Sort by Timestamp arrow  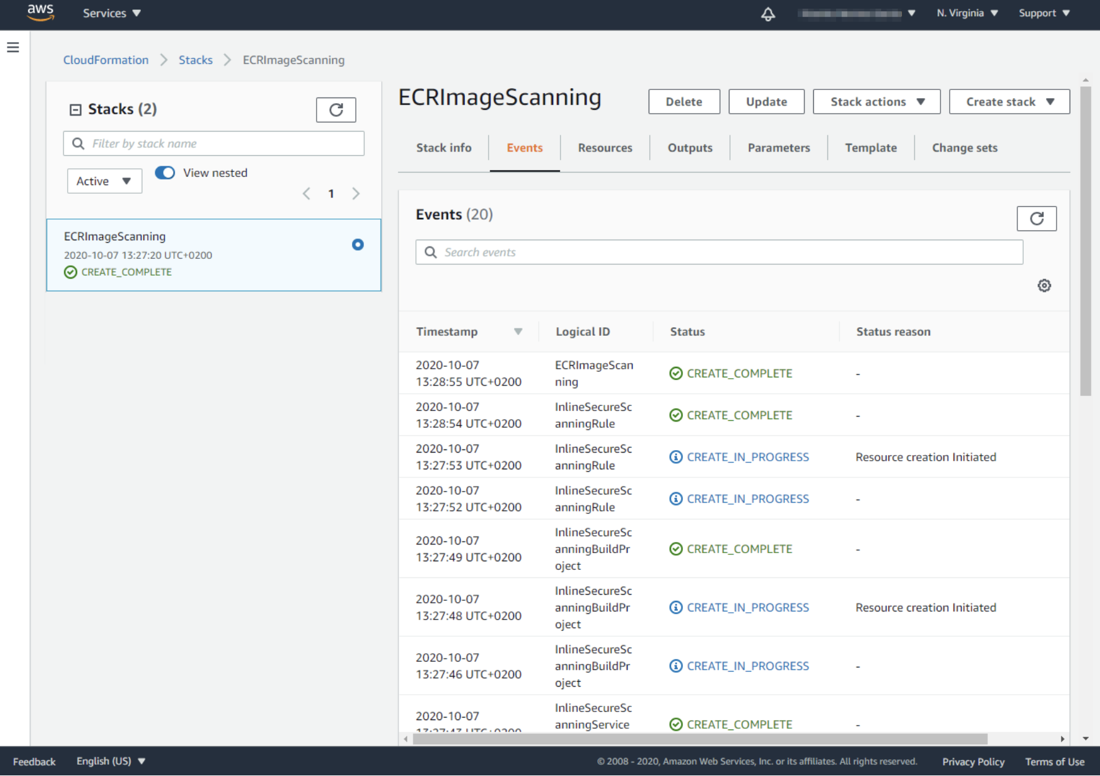tap(518, 332)
